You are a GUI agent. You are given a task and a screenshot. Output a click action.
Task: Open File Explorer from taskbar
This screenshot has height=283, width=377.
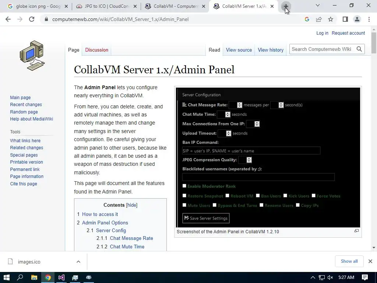click(x=34, y=277)
